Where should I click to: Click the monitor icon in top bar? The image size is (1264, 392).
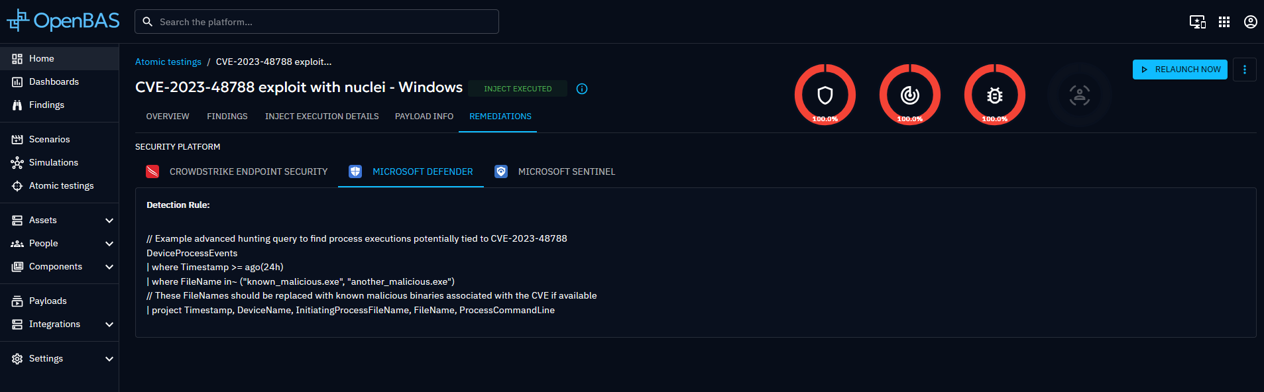[1197, 22]
